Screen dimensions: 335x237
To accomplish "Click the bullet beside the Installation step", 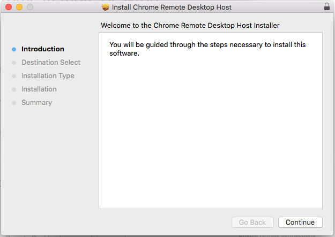I will [x=14, y=89].
